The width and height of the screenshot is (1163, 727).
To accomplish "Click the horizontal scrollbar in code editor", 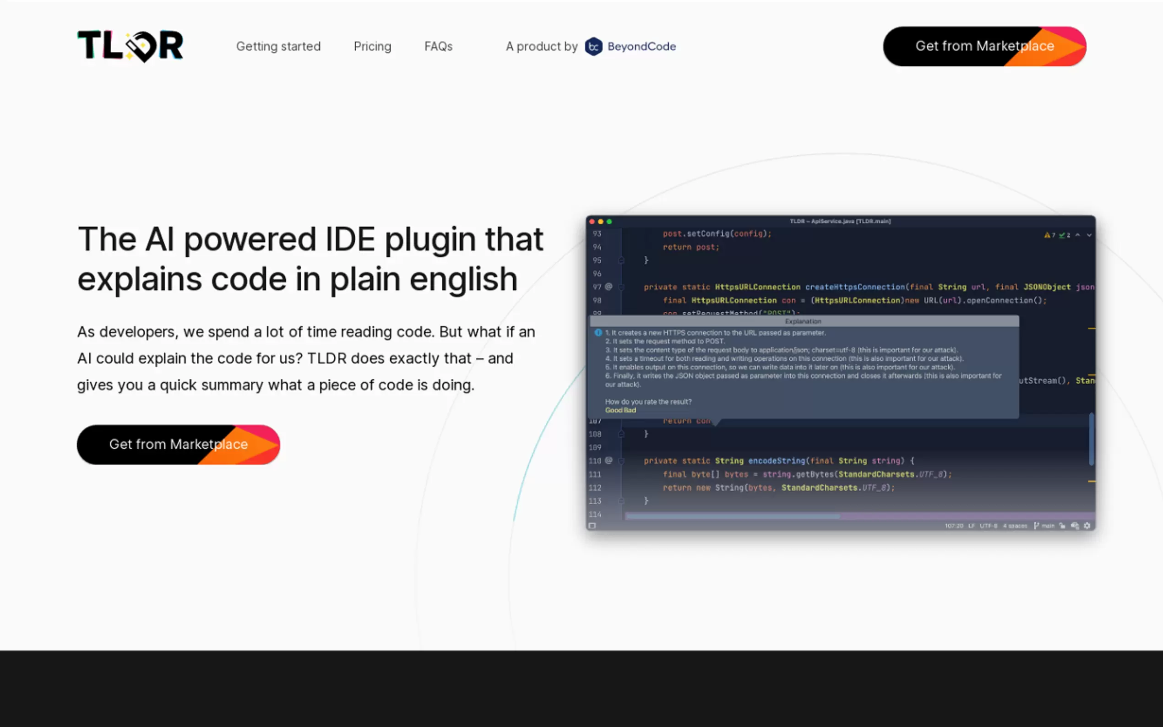I will coord(733,516).
